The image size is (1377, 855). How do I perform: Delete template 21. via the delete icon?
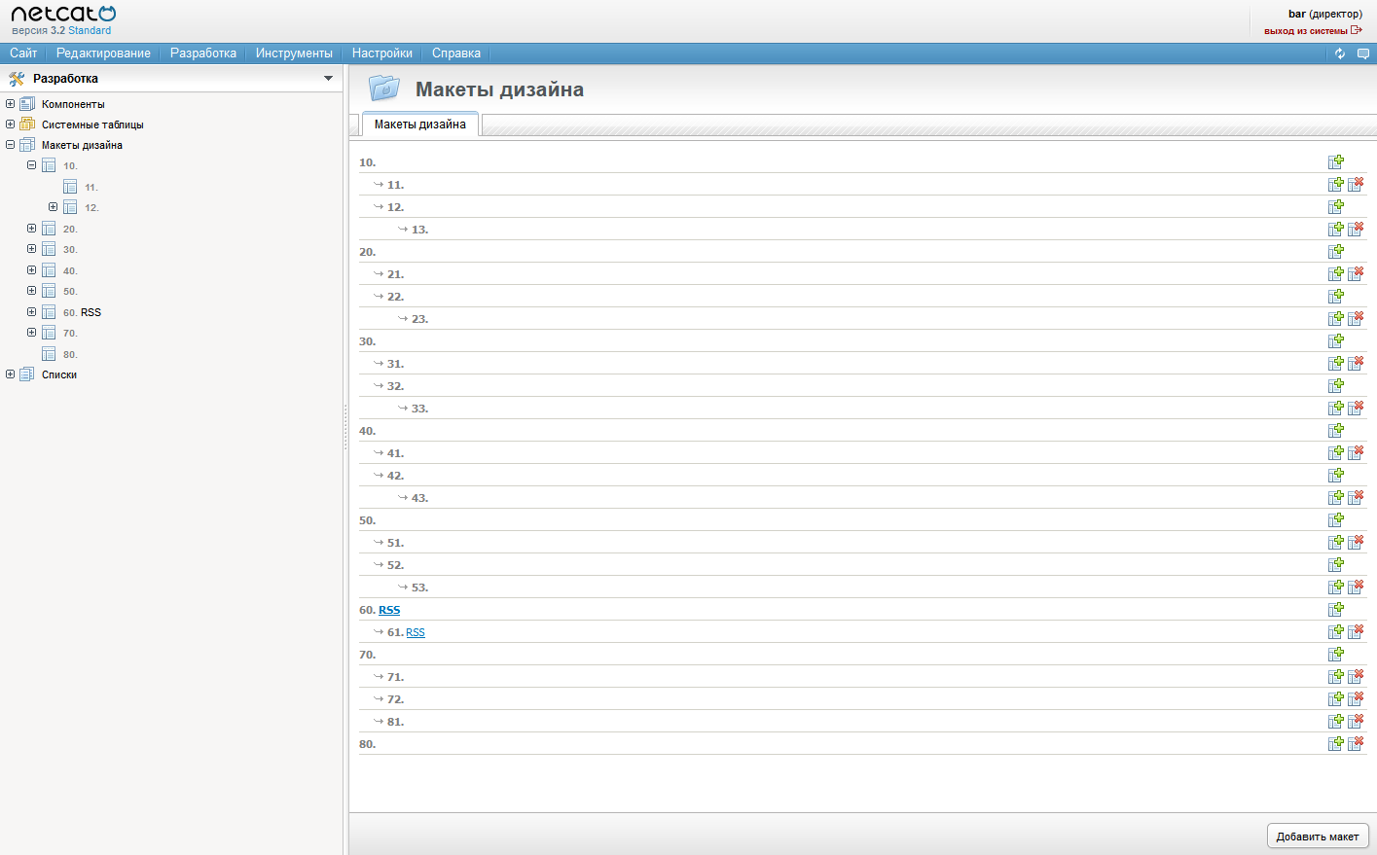(1356, 274)
